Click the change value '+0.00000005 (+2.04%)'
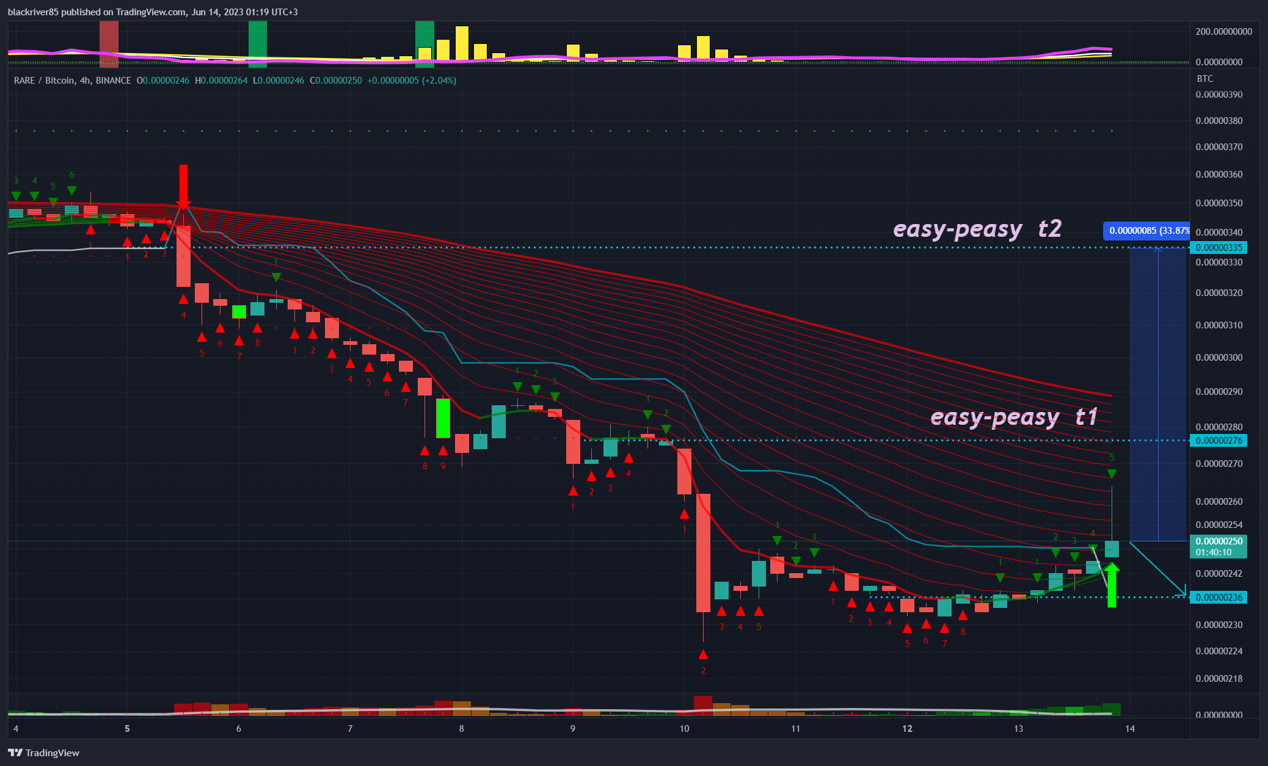Viewport: 1268px width, 766px height. coord(412,81)
